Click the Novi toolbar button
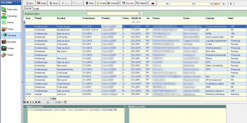The width and height of the screenshot is (247, 123). click(x=30, y=3)
